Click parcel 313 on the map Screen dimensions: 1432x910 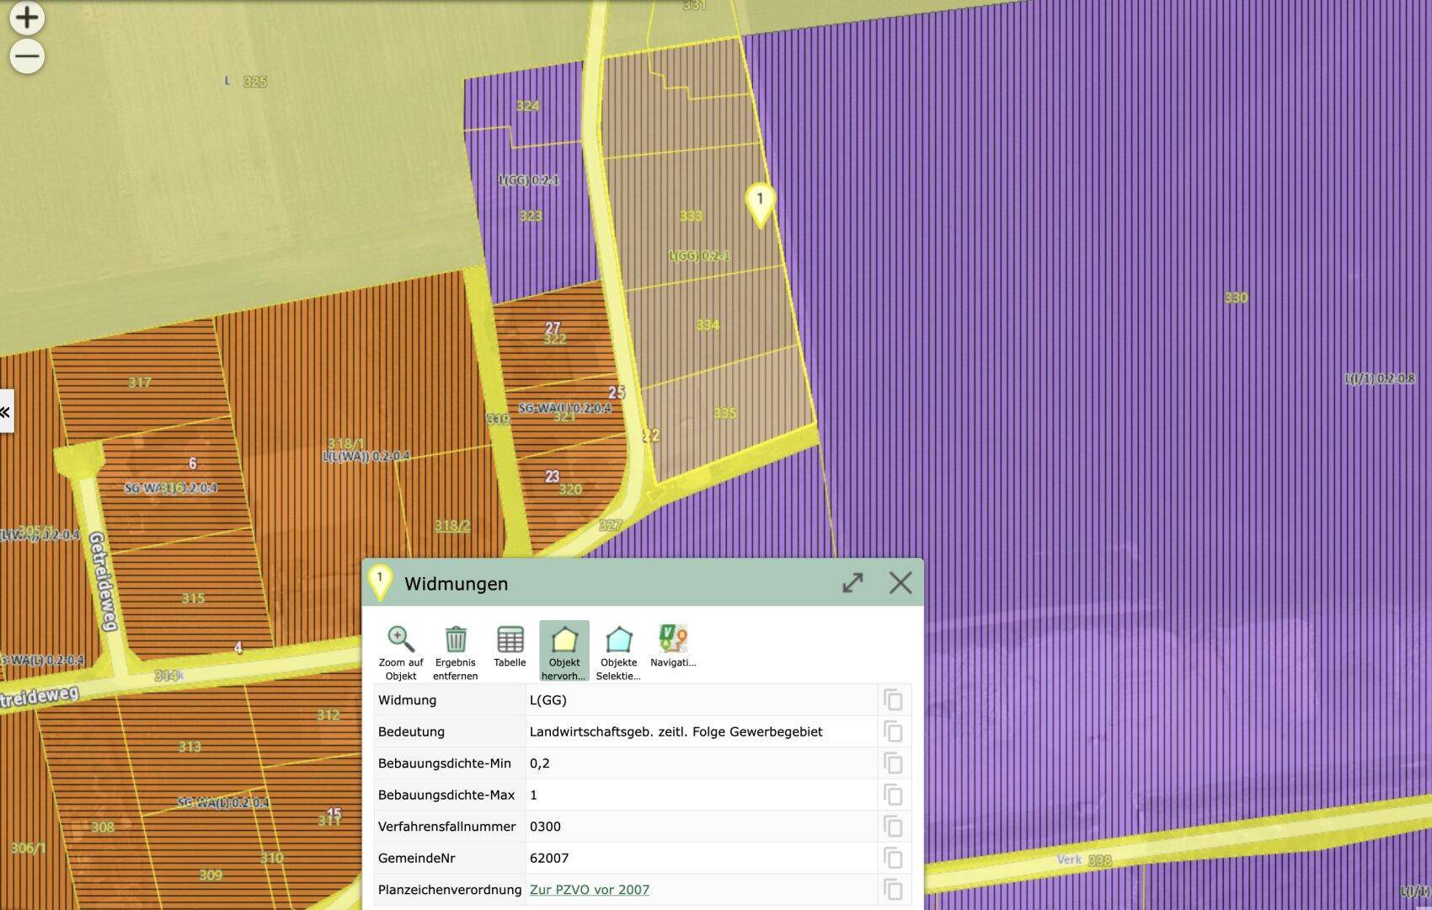[x=190, y=747]
